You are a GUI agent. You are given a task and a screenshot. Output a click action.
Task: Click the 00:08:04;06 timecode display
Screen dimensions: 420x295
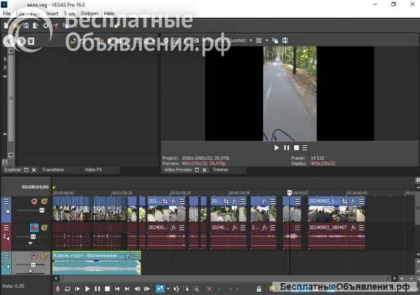[35, 187]
